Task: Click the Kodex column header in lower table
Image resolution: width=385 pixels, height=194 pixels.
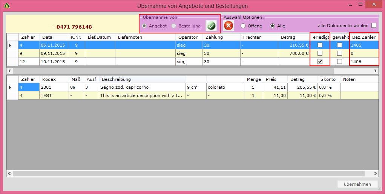Action: click(x=49, y=79)
